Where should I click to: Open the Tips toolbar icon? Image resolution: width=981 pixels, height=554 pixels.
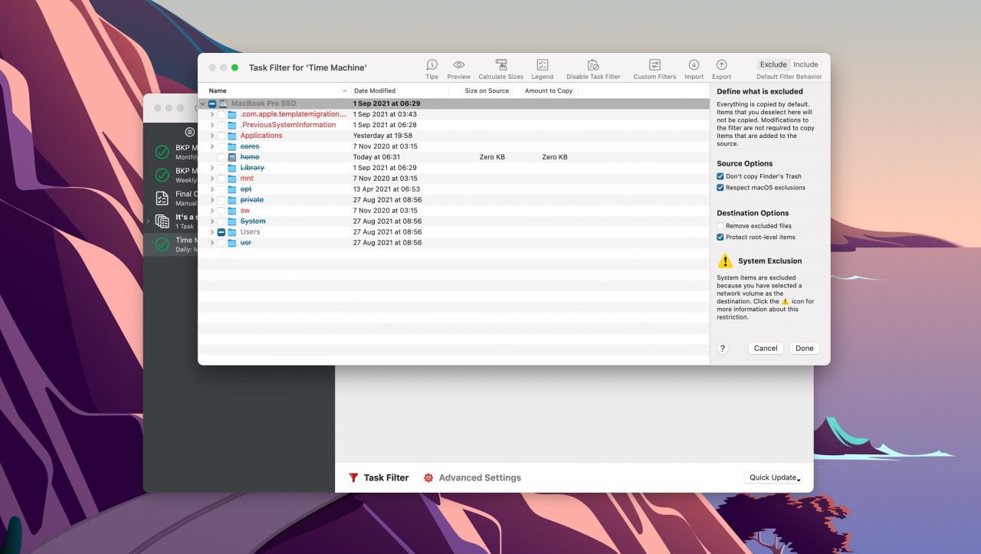(x=431, y=65)
